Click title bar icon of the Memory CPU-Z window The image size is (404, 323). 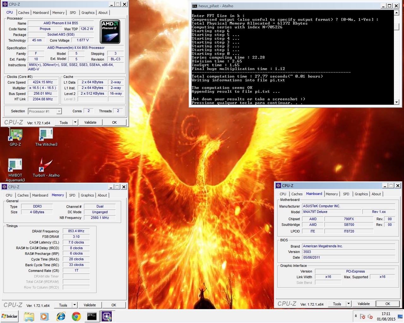click(4, 187)
